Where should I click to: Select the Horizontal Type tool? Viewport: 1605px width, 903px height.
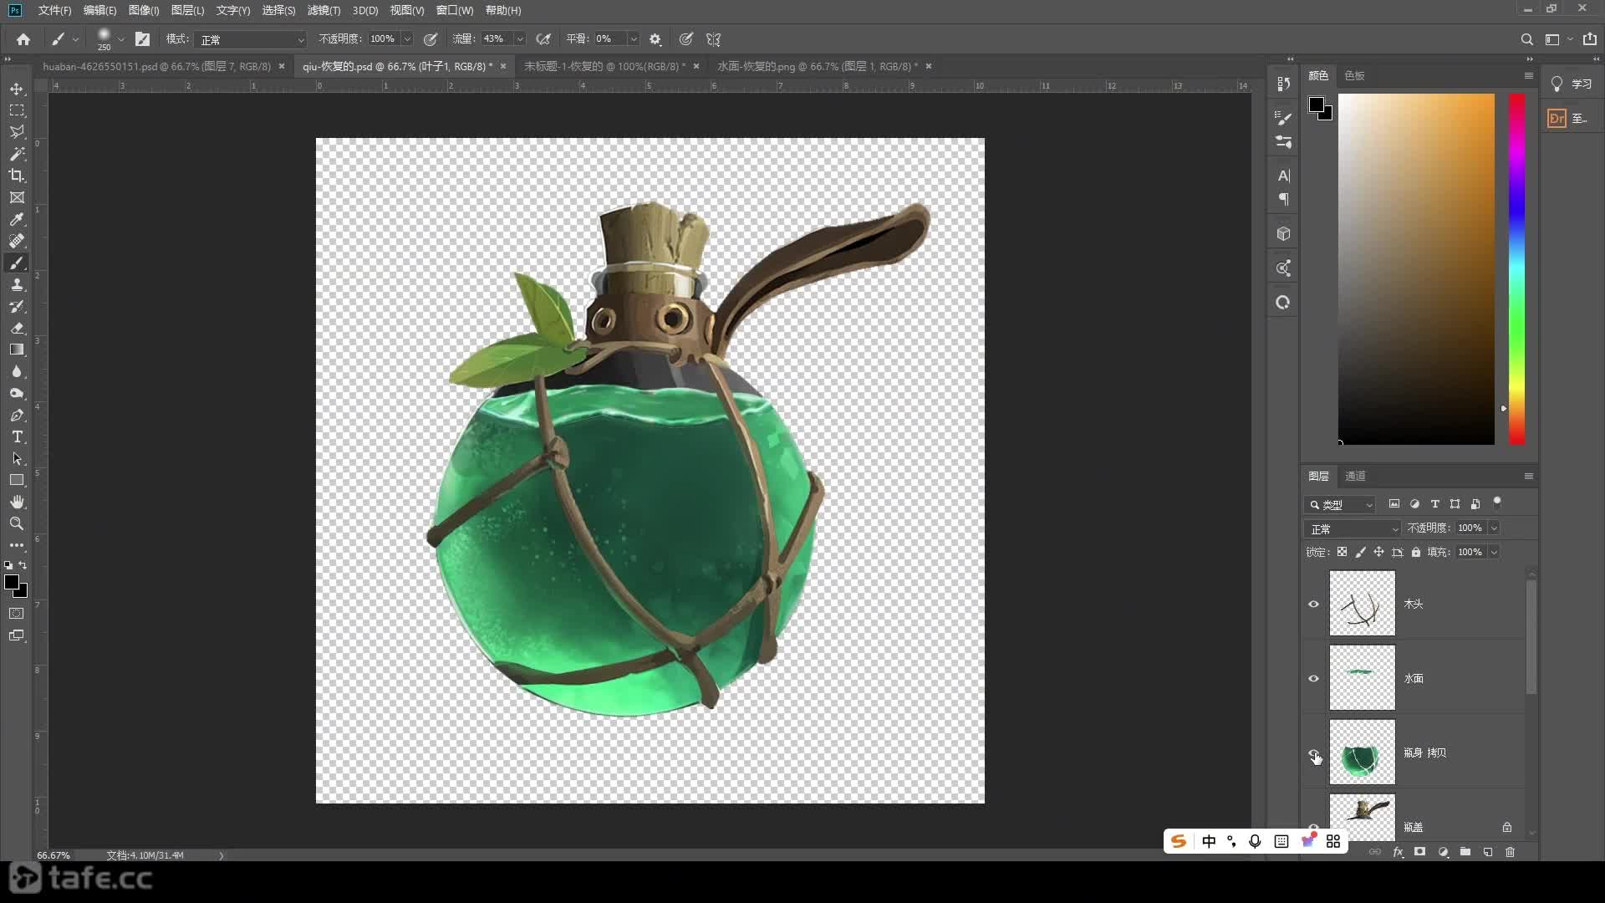pyautogui.click(x=17, y=436)
